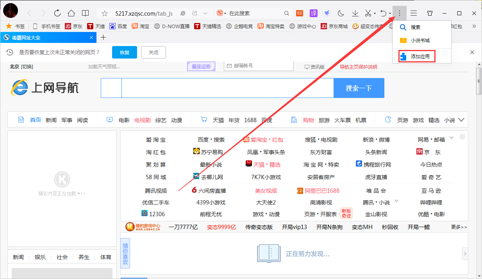
Task: Click the orange news feed icon
Action: coord(299,13)
